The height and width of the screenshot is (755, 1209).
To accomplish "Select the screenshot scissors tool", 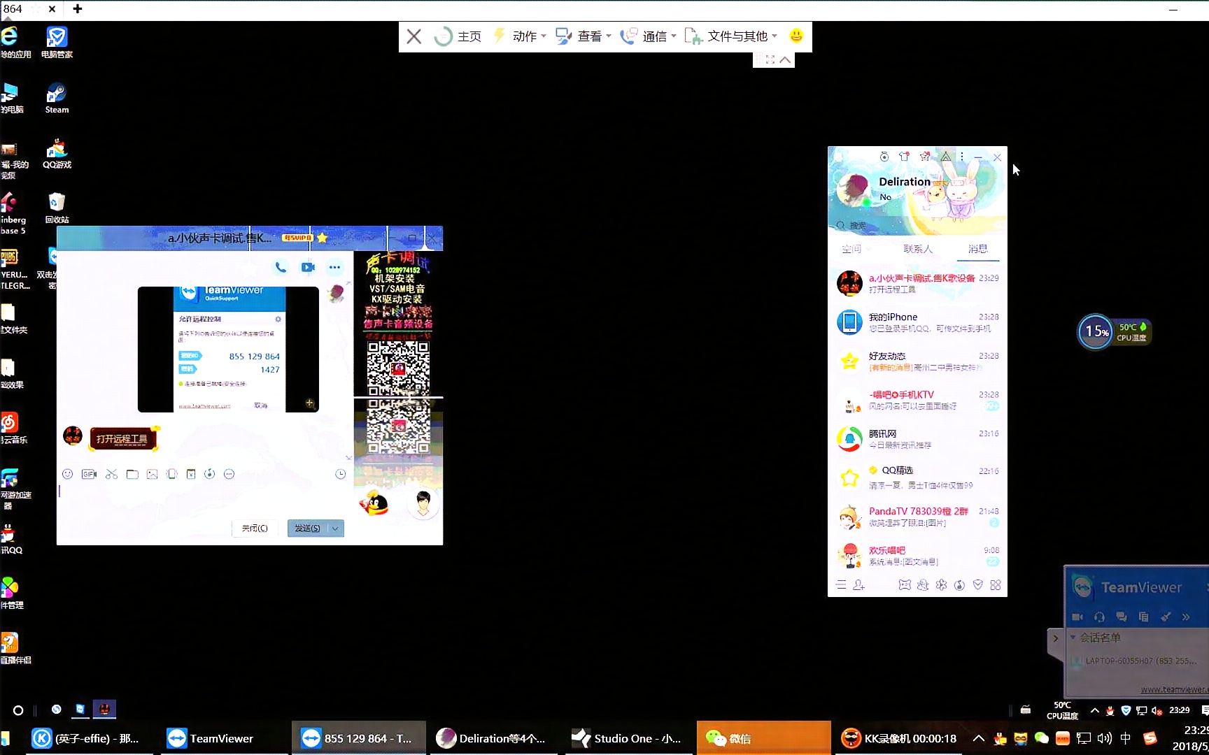I will (x=111, y=474).
